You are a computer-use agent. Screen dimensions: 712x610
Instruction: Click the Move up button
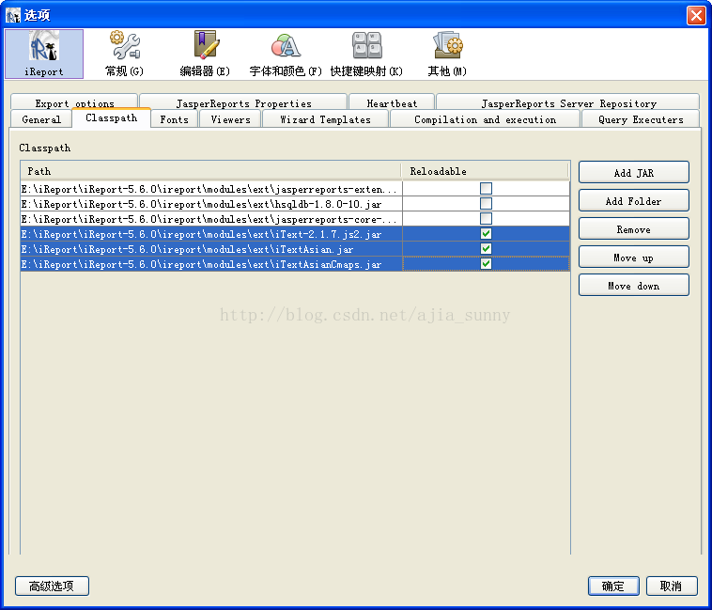pyautogui.click(x=634, y=258)
